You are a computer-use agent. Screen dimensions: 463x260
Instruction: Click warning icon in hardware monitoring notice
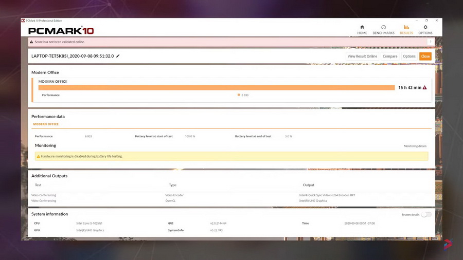click(38, 156)
